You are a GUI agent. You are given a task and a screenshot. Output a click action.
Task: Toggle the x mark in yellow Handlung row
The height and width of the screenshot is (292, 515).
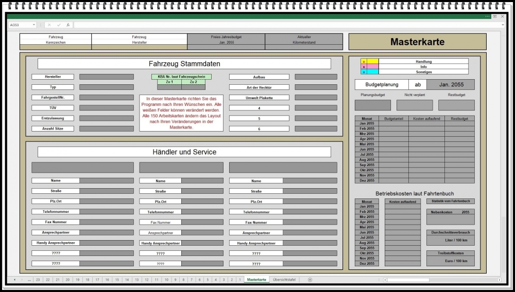click(364, 62)
